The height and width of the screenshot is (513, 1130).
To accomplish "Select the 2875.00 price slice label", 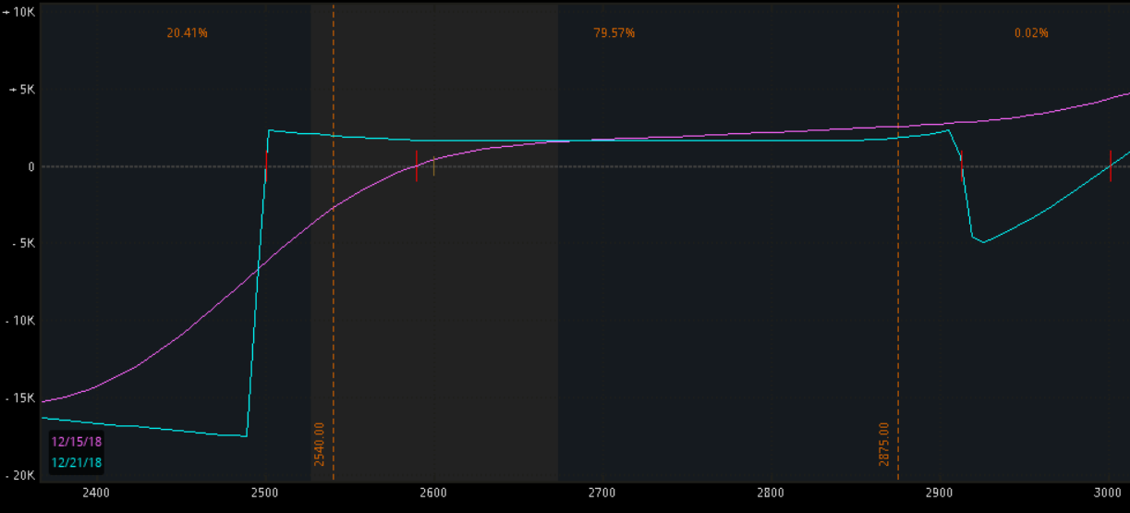I will click(884, 444).
